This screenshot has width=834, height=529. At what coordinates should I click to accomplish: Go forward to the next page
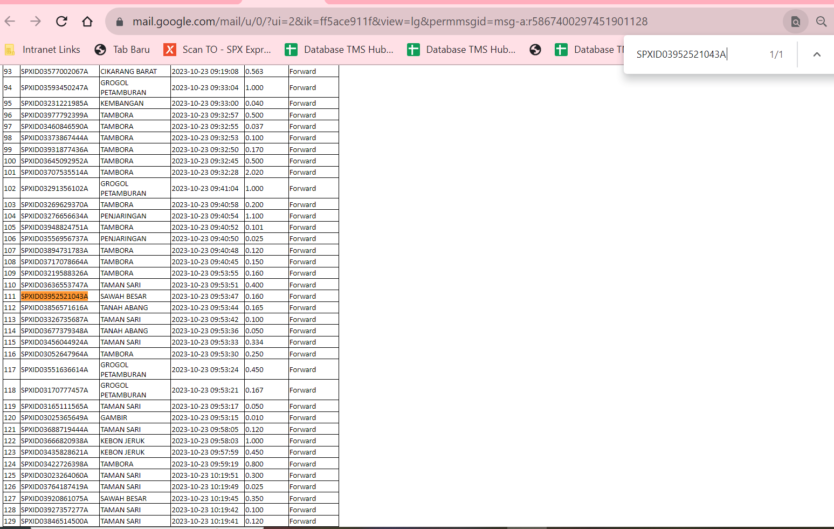pyautogui.click(x=36, y=22)
